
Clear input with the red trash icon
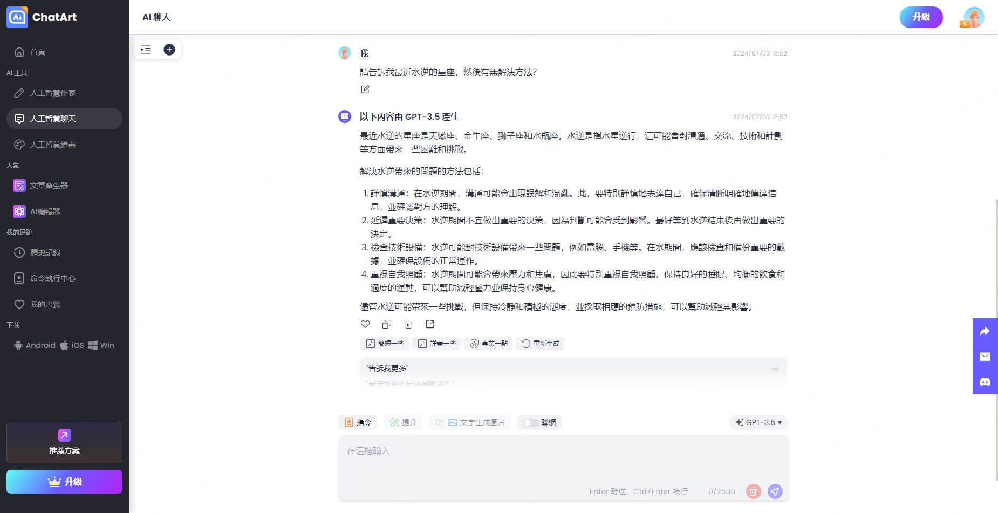click(x=754, y=491)
